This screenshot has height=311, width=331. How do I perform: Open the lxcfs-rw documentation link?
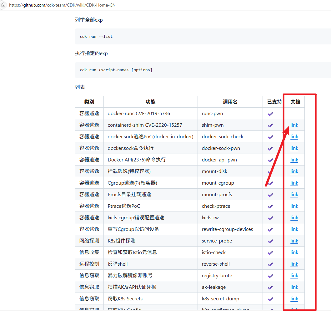[x=294, y=218]
